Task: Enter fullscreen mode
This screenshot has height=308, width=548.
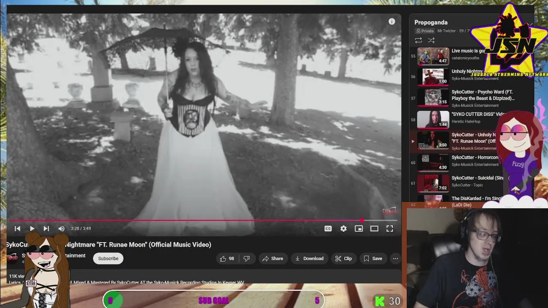Action: tap(390, 228)
